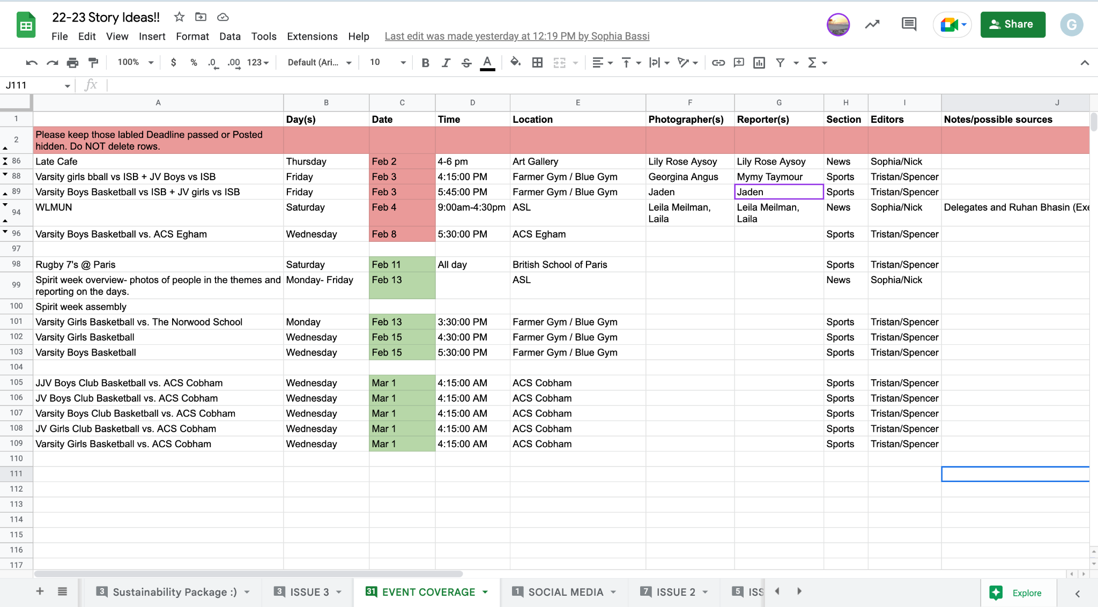Screen dimensions: 1098x607
Task: Open the Extensions menu
Action: [x=312, y=36]
